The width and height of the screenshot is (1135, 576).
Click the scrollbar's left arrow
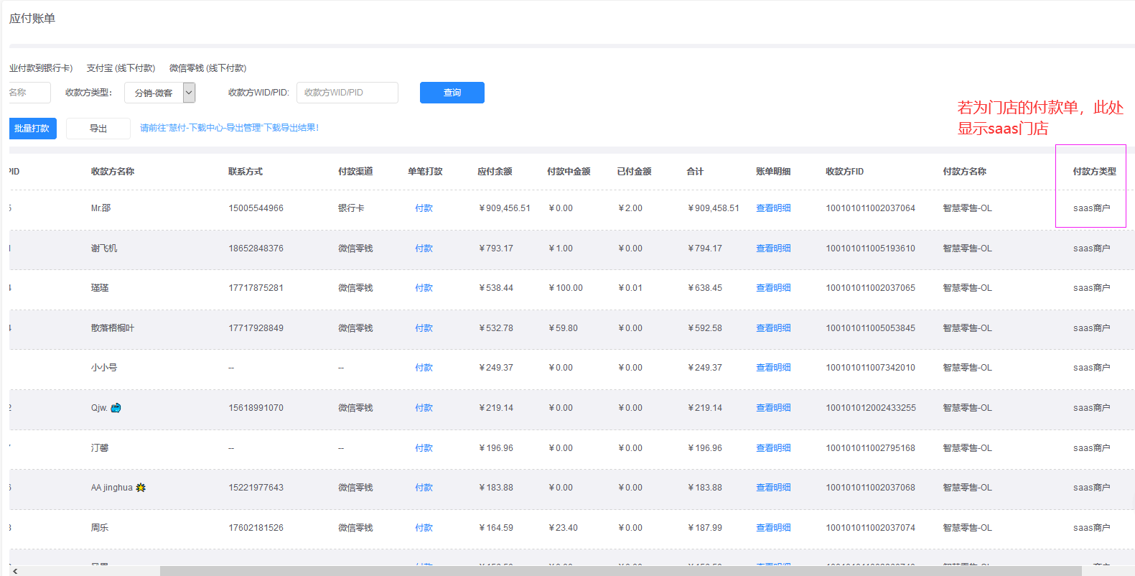coord(15,571)
